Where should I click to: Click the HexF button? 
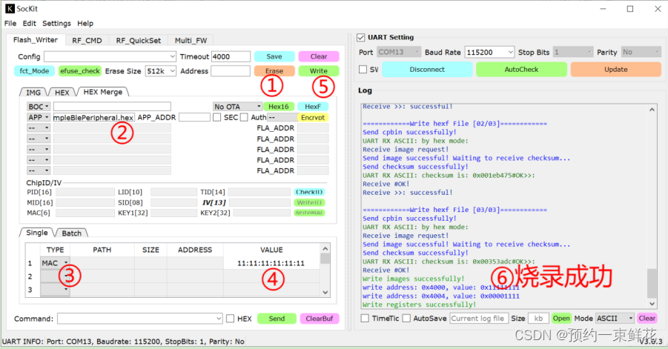pyautogui.click(x=313, y=107)
